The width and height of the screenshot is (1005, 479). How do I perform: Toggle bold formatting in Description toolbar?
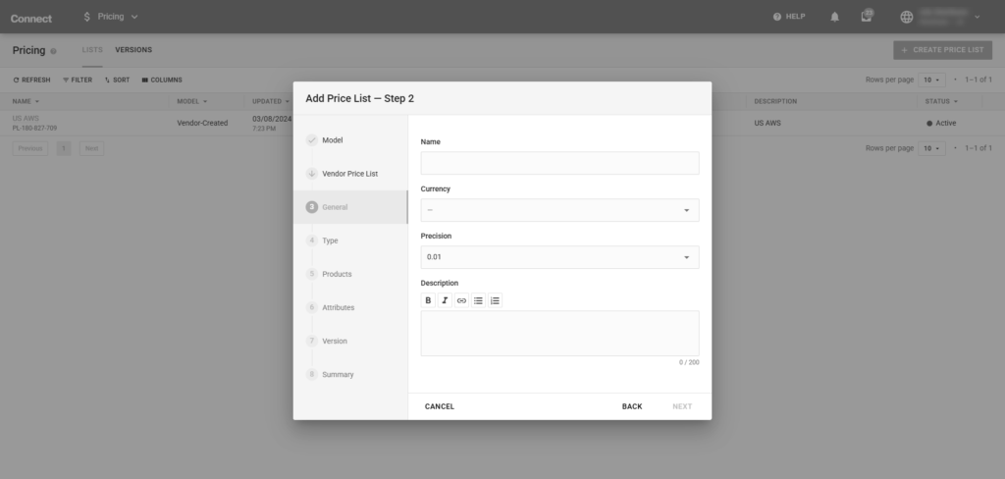[428, 300]
